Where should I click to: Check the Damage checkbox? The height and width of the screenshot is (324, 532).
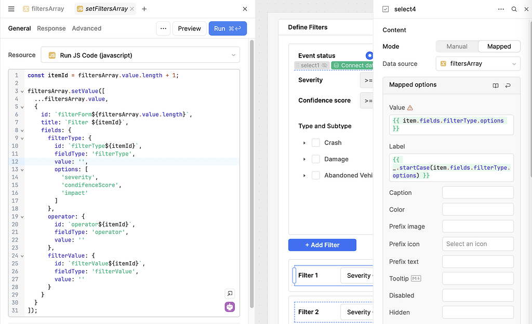(x=316, y=159)
